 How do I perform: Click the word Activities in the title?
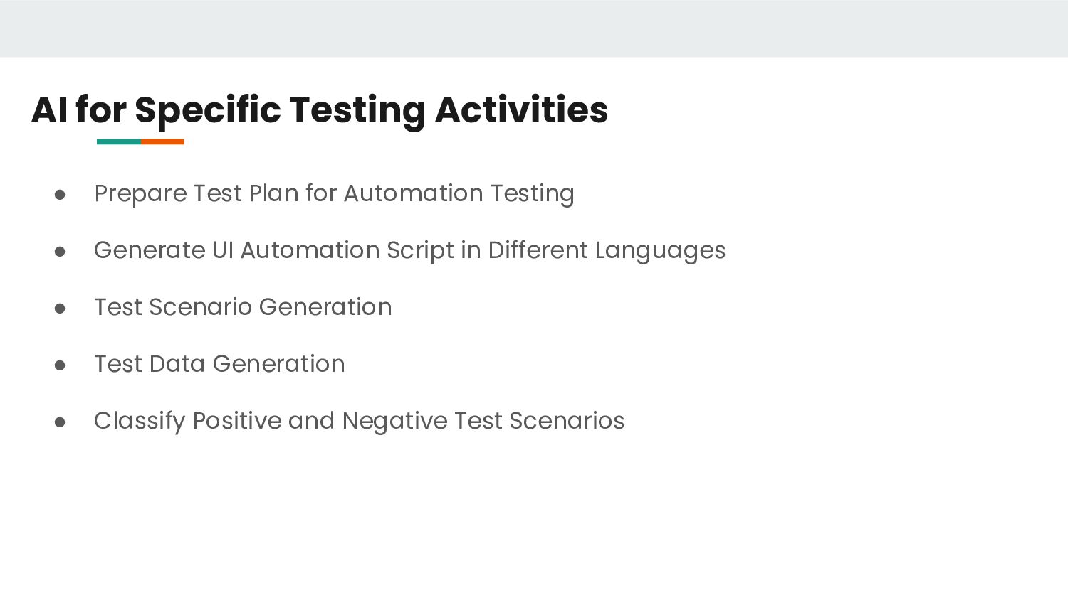521,109
